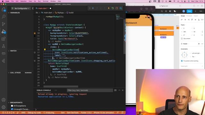
Task: Collapse the debug console panel with chevron
Action: point(119,90)
